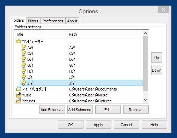Viewport: 177px width, 138px height.
Task: Select the コンピューター row title
Action: tap(32, 41)
